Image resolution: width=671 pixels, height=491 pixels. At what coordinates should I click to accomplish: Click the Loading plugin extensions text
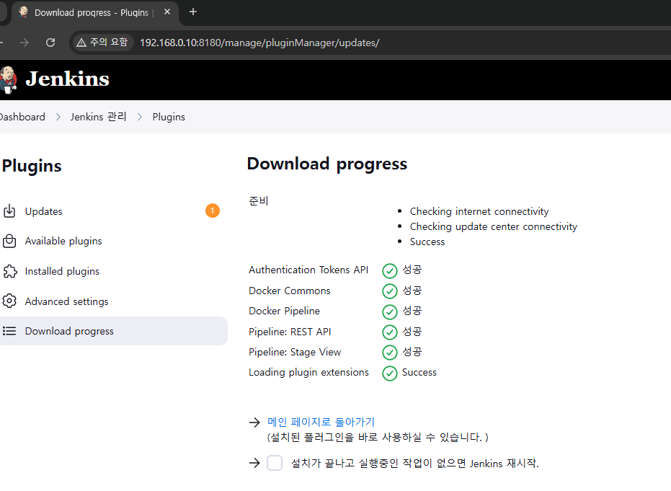click(308, 373)
